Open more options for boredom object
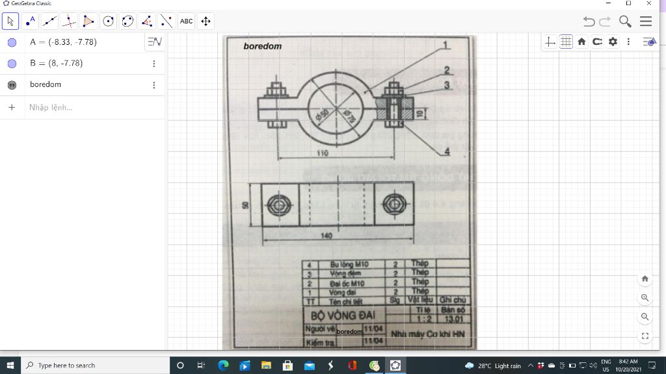The image size is (666, 374). 153,85
